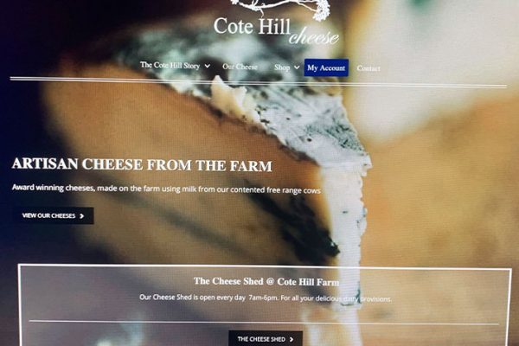Click View Our Cheeses button
The height and width of the screenshot is (346, 519).
(54, 215)
